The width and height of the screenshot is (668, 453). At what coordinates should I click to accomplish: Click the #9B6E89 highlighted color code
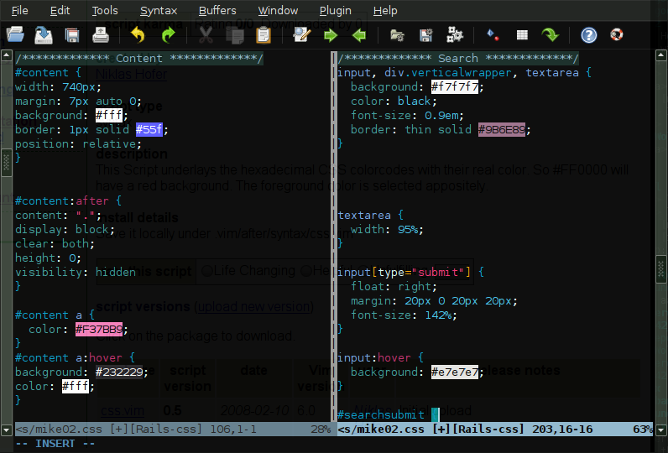(503, 130)
